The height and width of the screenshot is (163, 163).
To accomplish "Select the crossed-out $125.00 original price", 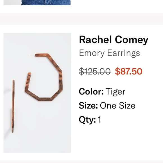I will click(95, 71).
